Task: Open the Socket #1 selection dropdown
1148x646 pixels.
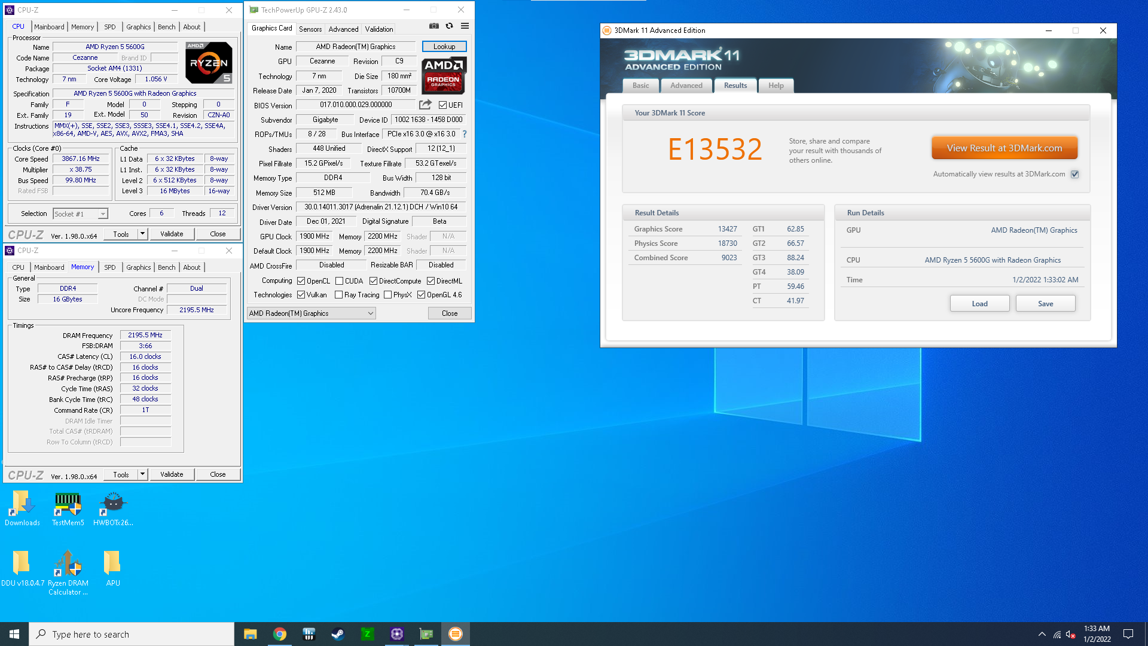Action: pyautogui.click(x=80, y=214)
